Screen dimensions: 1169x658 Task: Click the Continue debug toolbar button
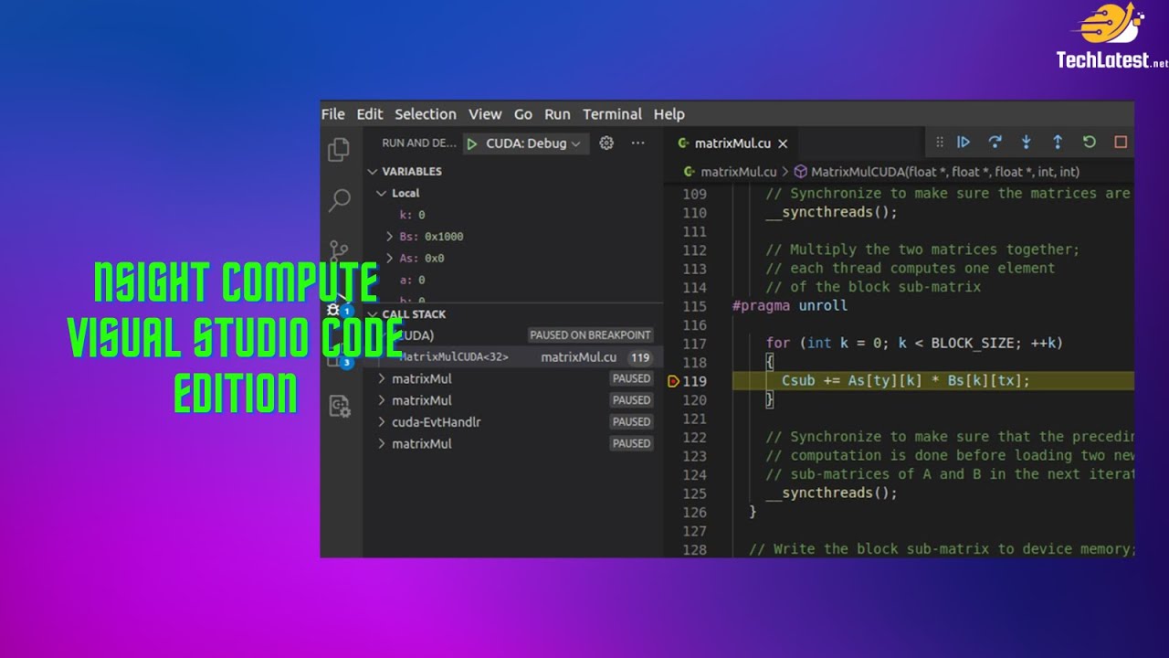coord(964,142)
